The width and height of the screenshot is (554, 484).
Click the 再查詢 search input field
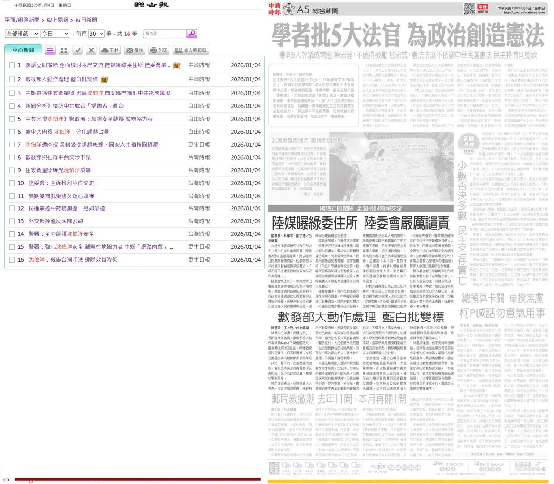click(x=164, y=34)
